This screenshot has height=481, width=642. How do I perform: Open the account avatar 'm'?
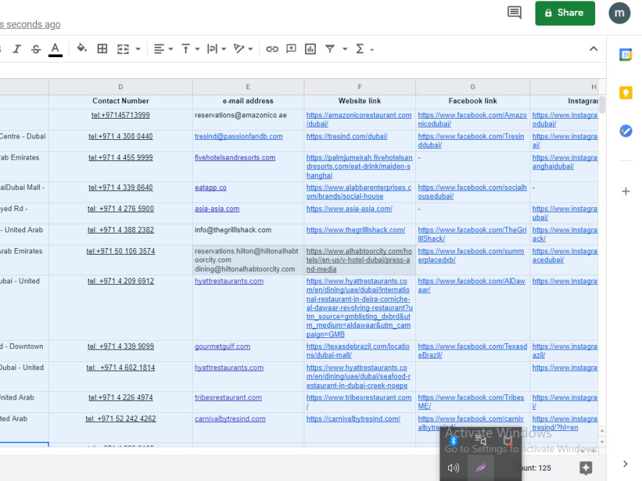tap(619, 13)
